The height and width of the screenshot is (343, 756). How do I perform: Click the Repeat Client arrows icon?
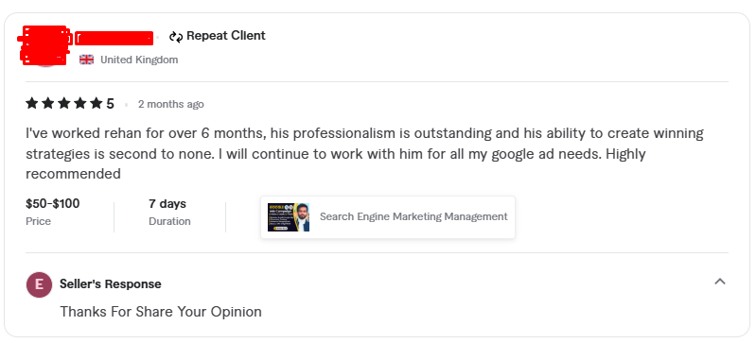click(176, 36)
